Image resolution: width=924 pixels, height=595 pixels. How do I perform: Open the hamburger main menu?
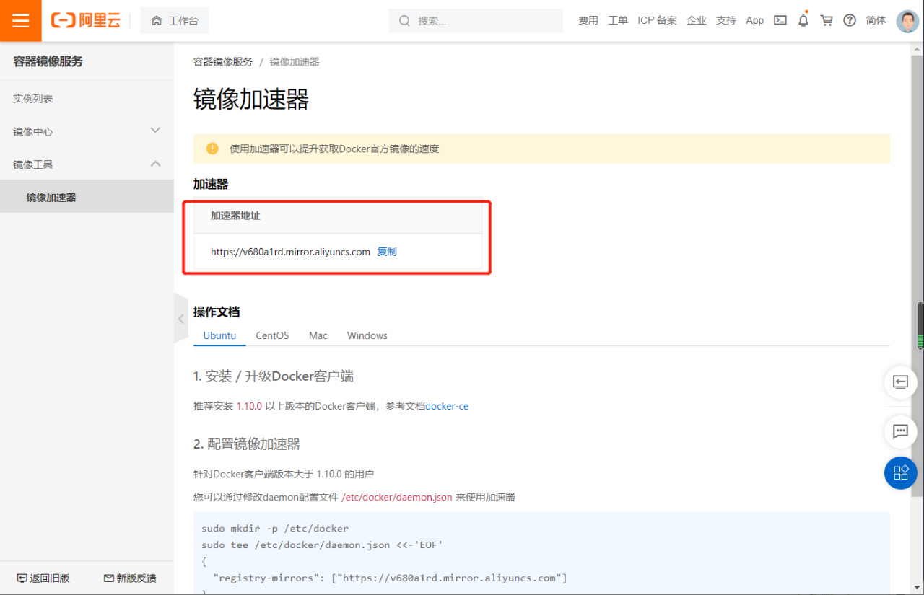(x=20, y=21)
